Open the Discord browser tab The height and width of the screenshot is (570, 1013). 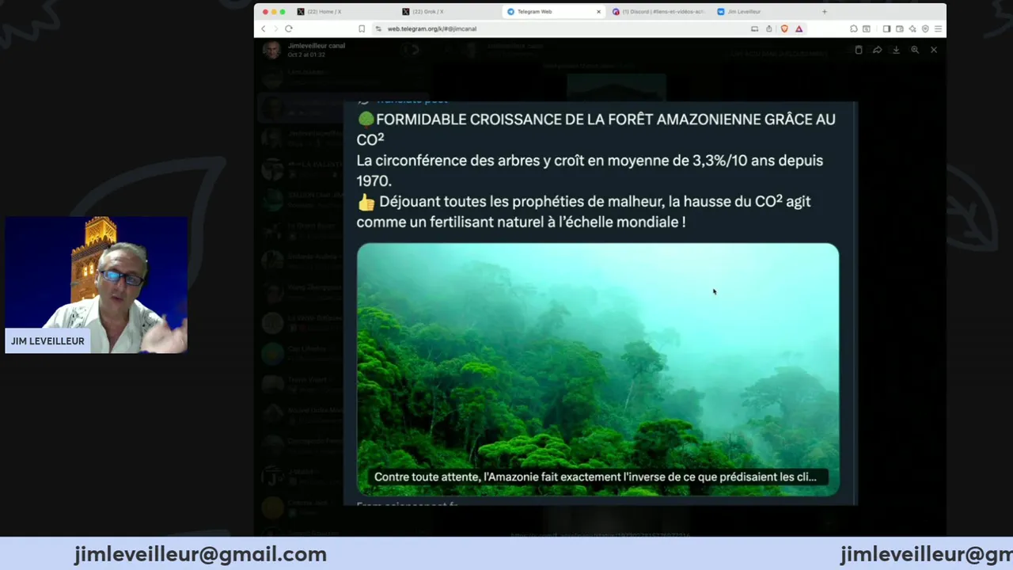[x=658, y=12]
